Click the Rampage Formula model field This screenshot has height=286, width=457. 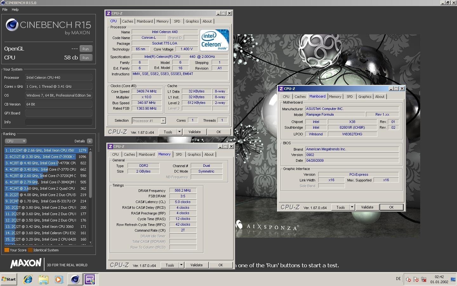(x=335, y=114)
